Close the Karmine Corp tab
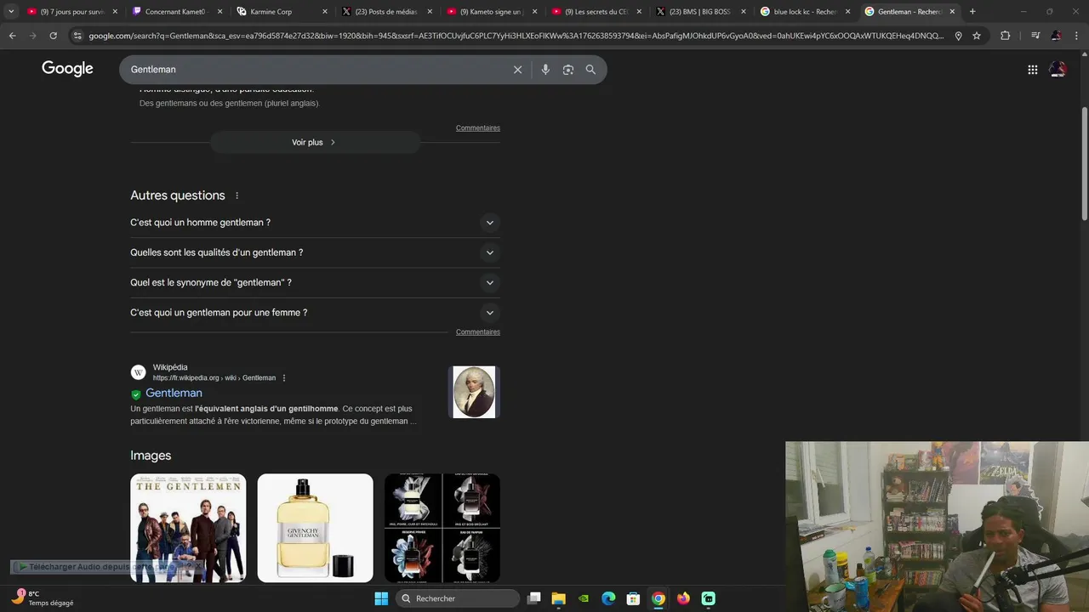1089x612 pixels. [324, 12]
